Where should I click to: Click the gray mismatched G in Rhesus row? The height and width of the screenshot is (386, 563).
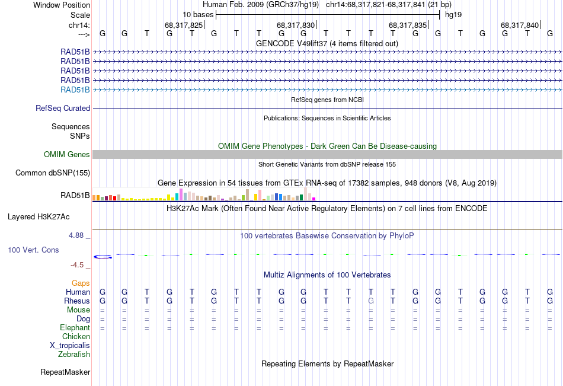click(x=371, y=301)
